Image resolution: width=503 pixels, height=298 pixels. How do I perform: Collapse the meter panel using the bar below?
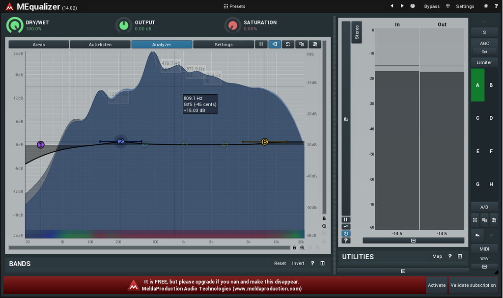(414, 241)
